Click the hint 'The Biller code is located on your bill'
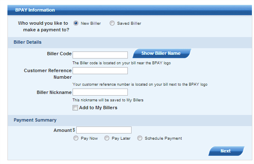The width and height of the screenshot is (254, 164). (x=122, y=63)
